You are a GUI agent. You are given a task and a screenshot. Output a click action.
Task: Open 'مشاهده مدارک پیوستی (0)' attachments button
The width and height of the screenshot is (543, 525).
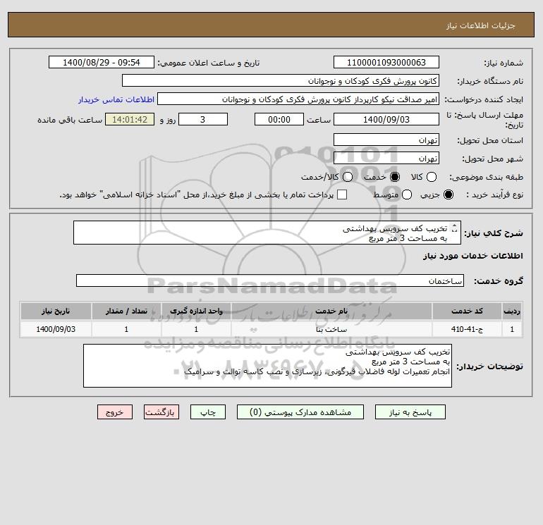pos(300,412)
